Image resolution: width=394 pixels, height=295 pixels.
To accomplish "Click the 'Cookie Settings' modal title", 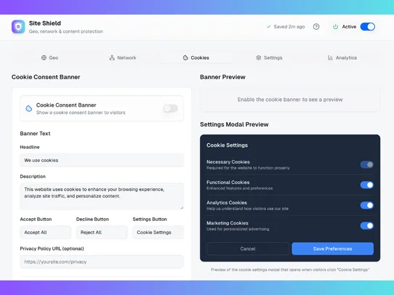I will click(227, 145).
